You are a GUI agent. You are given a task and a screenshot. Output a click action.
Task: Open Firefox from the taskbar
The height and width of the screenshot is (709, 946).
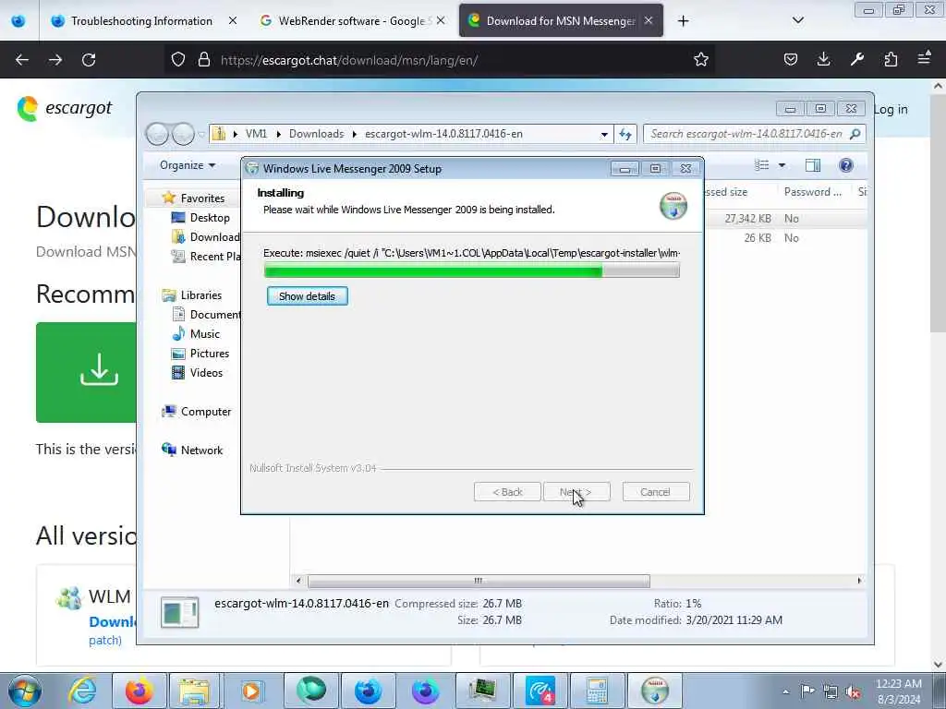[139, 691]
